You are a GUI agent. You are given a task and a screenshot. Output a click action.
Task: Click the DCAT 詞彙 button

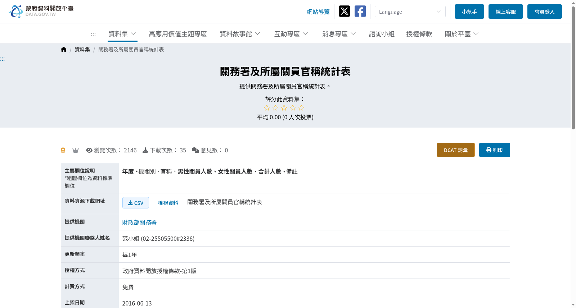(456, 150)
